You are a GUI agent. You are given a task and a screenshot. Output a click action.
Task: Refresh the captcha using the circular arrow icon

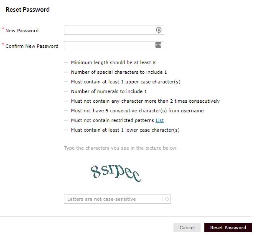[x=167, y=199]
